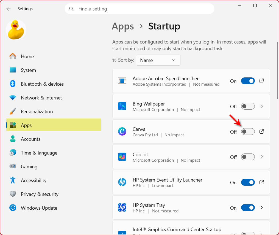Click the vertical scrollbar on right
Image resolution: width=279 pixels, height=235 pixels.
click(278, 71)
